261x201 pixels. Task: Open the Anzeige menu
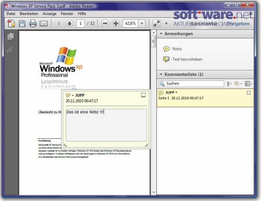pos(49,14)
